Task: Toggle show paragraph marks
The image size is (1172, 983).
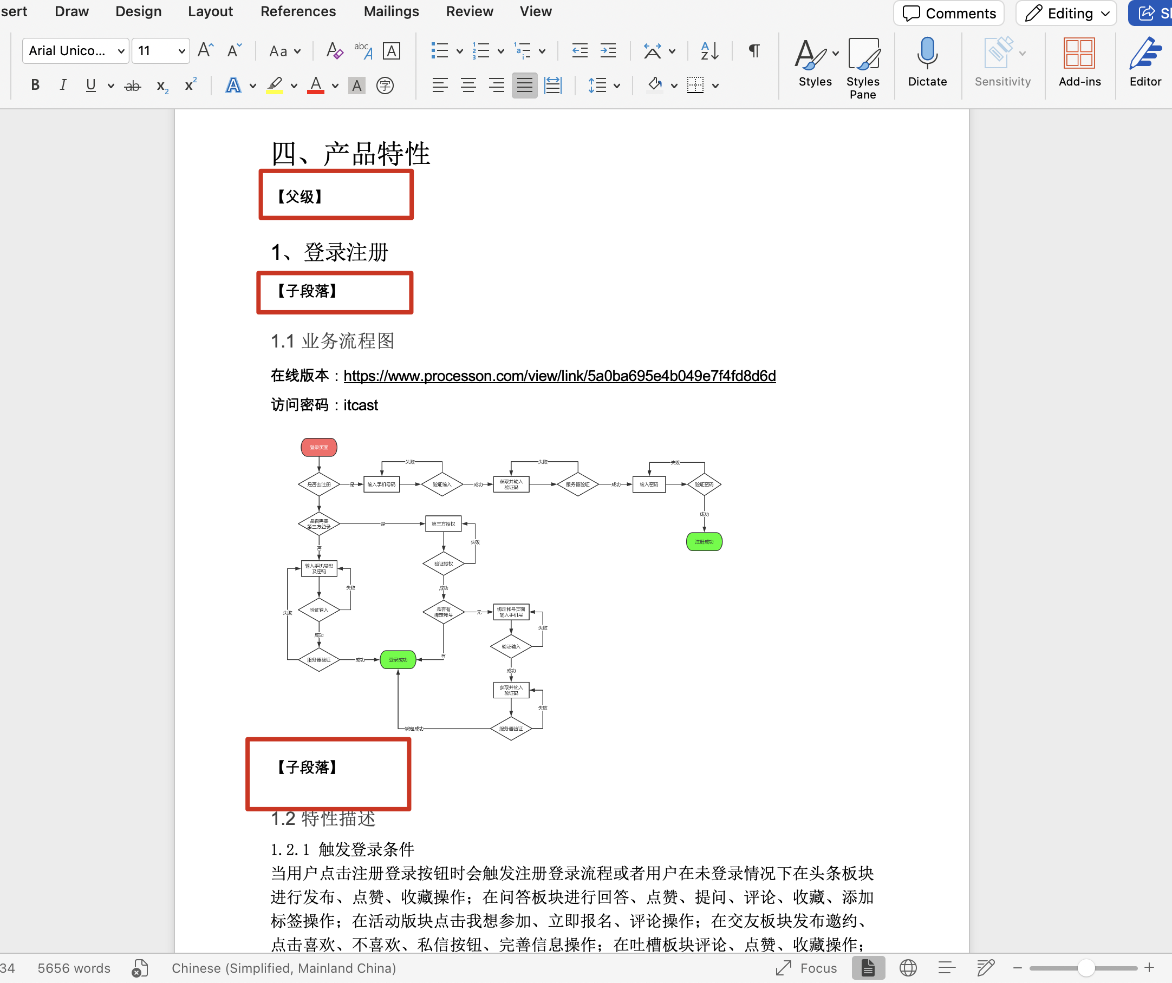Action: pyautogui.click(x=754, y=51)
